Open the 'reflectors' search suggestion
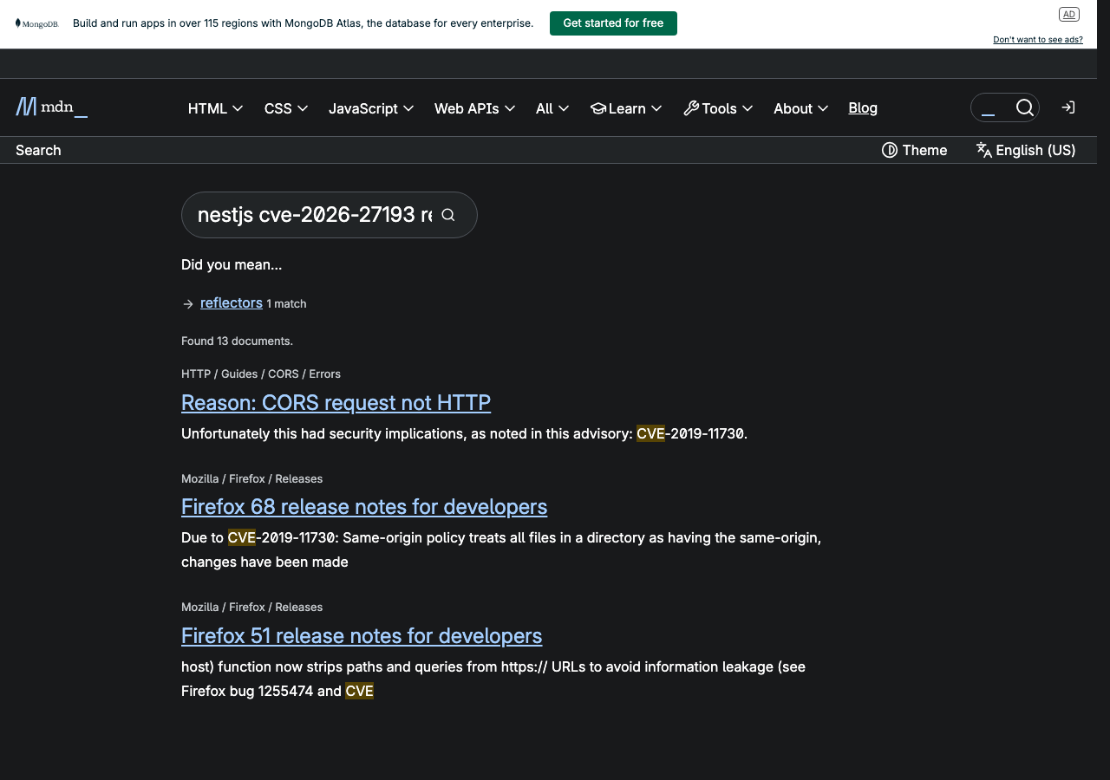1110x780 pixels. 231,302
